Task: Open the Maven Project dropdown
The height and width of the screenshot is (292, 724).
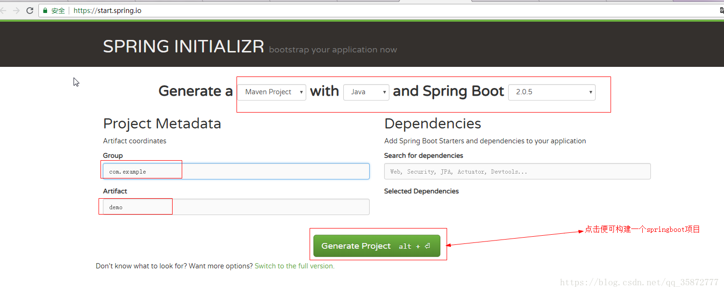Action: [272, 92]
